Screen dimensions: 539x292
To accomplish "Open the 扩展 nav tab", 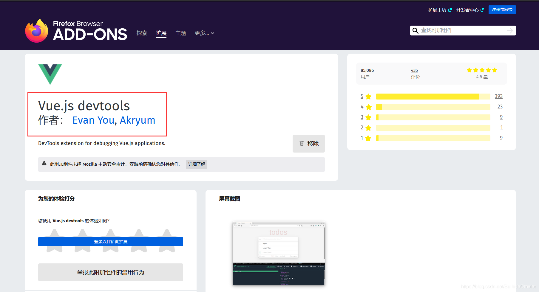I will click(161, 33).
